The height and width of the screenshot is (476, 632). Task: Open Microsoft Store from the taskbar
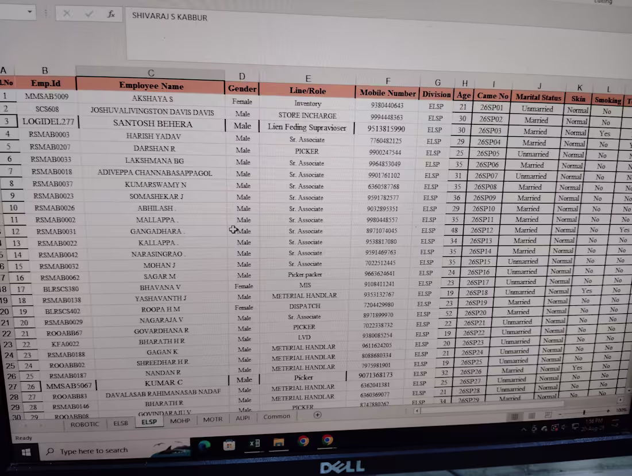point(229,445)
